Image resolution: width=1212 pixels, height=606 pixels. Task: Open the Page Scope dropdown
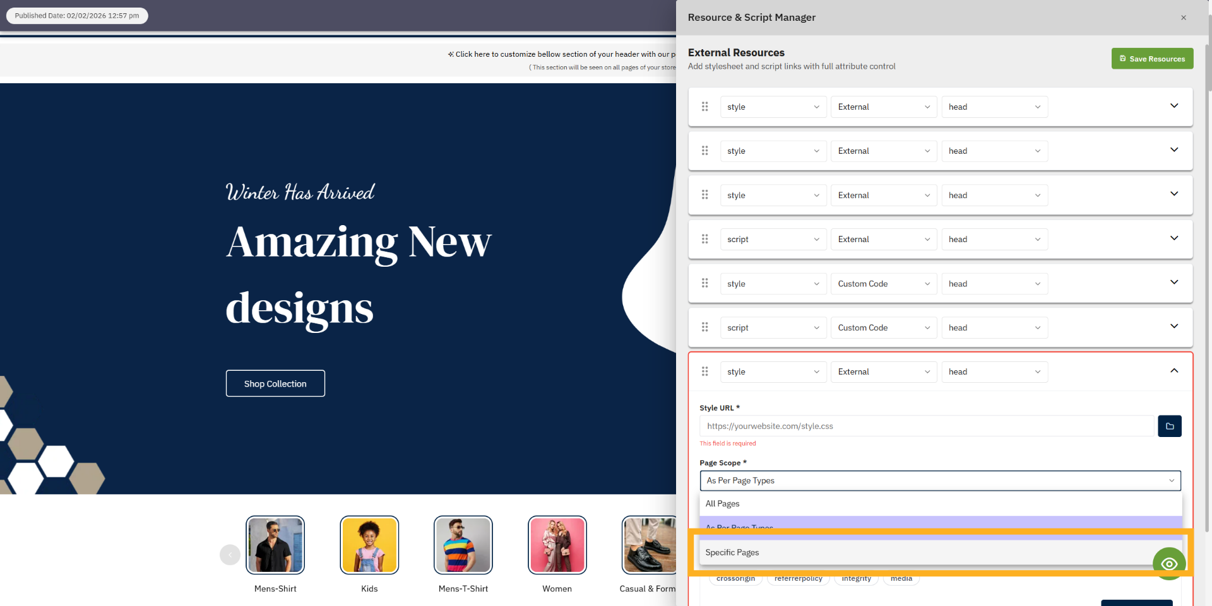[940, 481]
